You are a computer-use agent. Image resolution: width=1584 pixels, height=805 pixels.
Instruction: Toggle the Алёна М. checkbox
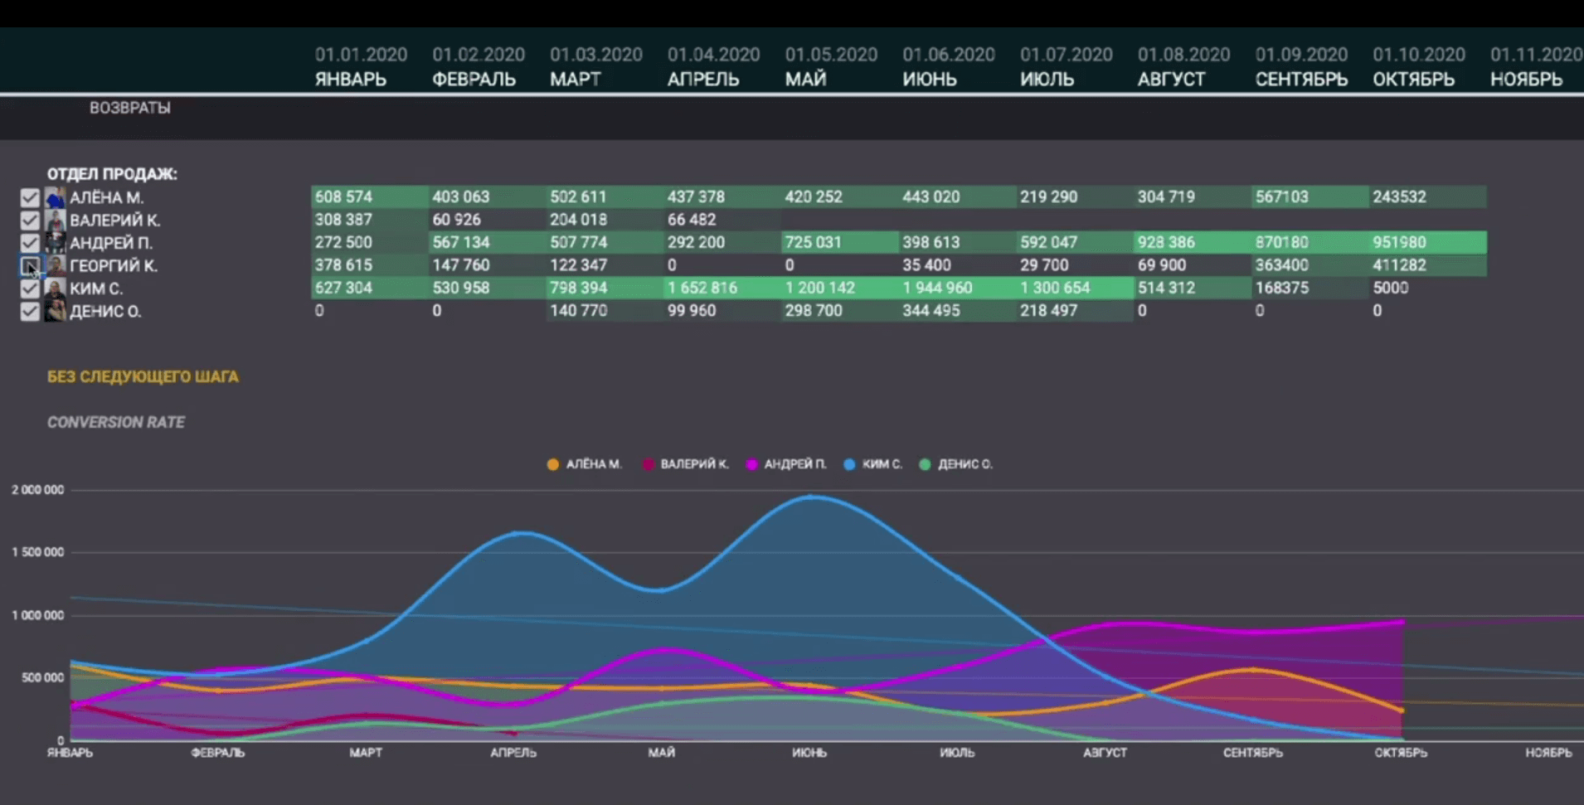[x=30, y=197]
